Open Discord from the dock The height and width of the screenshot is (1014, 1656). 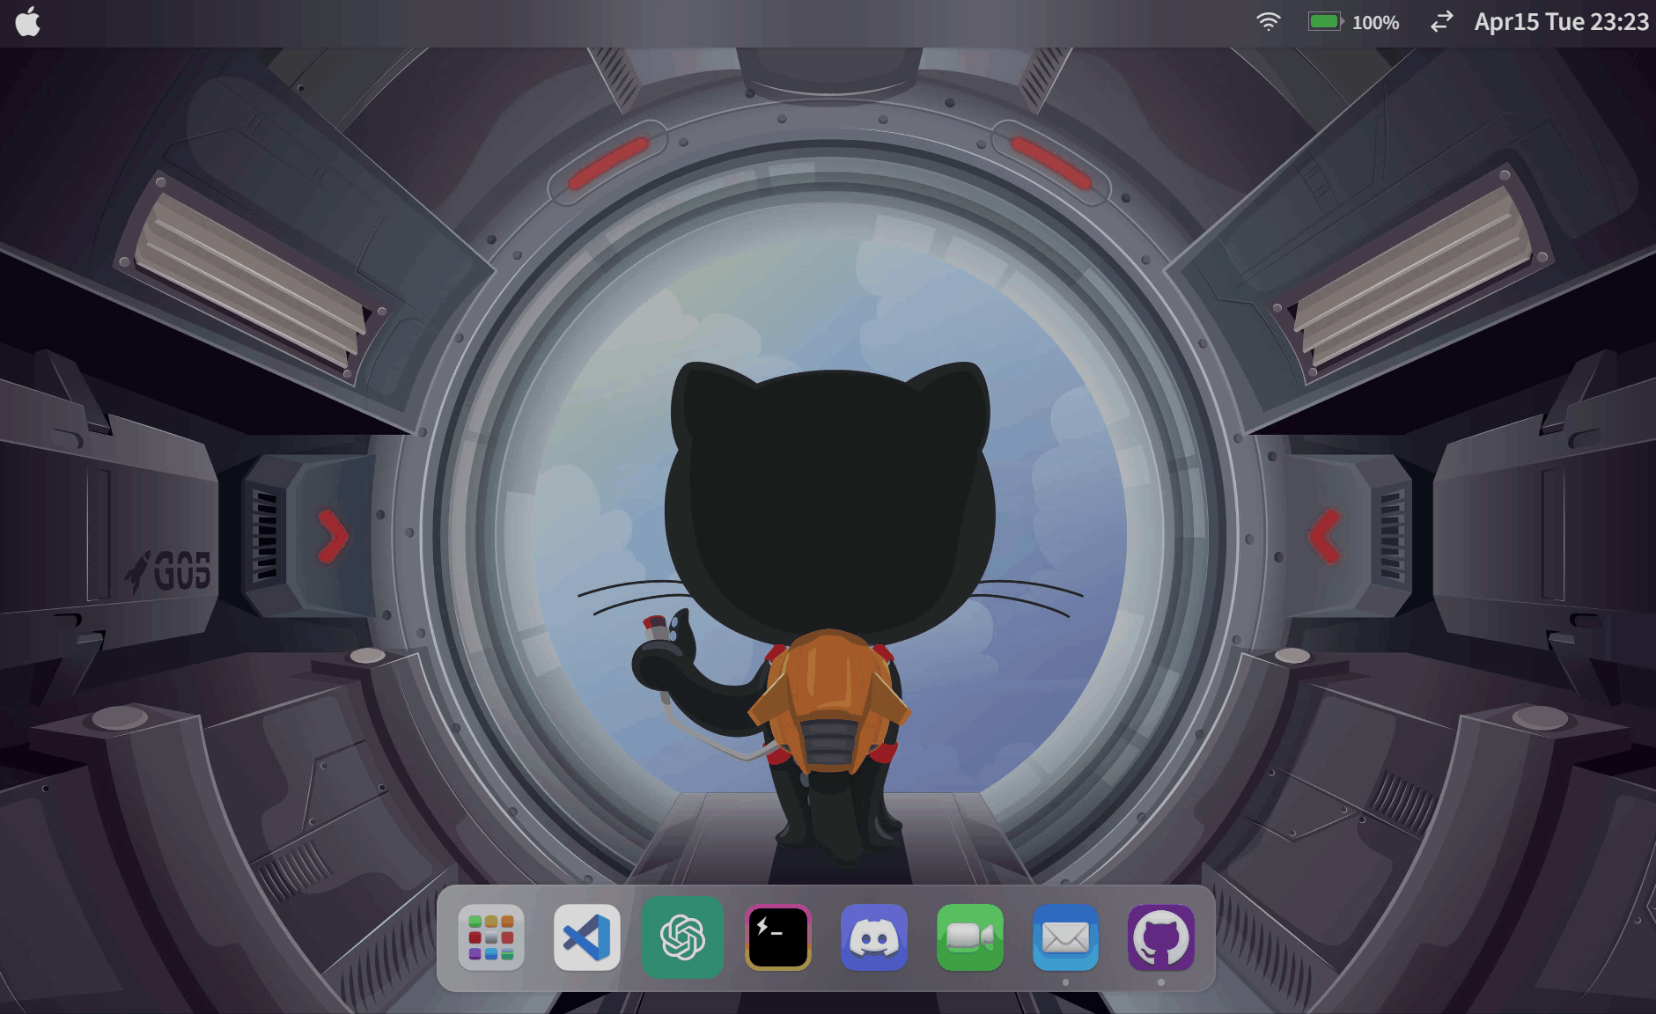click(874, 937)
